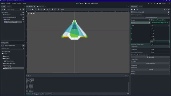Open the Project menu
171x96 pixels.
8,3
